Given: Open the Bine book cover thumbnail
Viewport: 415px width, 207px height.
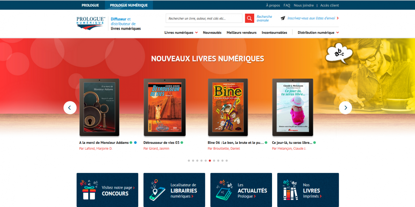Looking at the screenshot, I should (x=228, y=107).
